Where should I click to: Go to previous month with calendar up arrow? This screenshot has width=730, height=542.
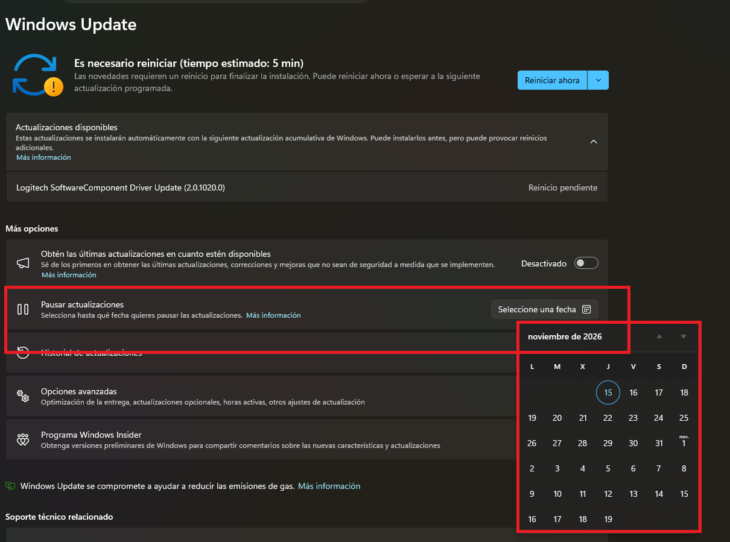[x=659, y=336]
